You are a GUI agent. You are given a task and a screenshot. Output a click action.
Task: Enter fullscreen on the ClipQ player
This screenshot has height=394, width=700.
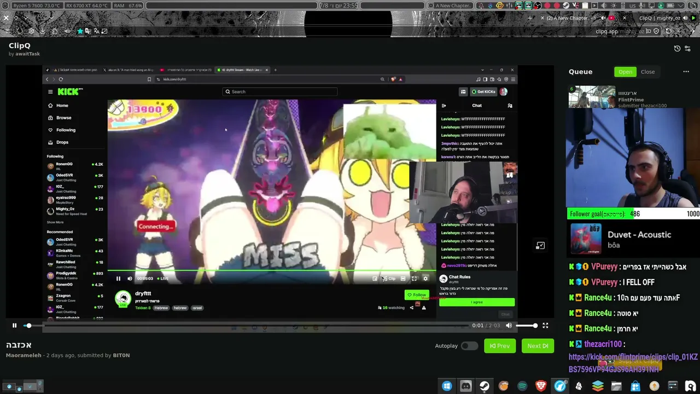click(545, 326)
